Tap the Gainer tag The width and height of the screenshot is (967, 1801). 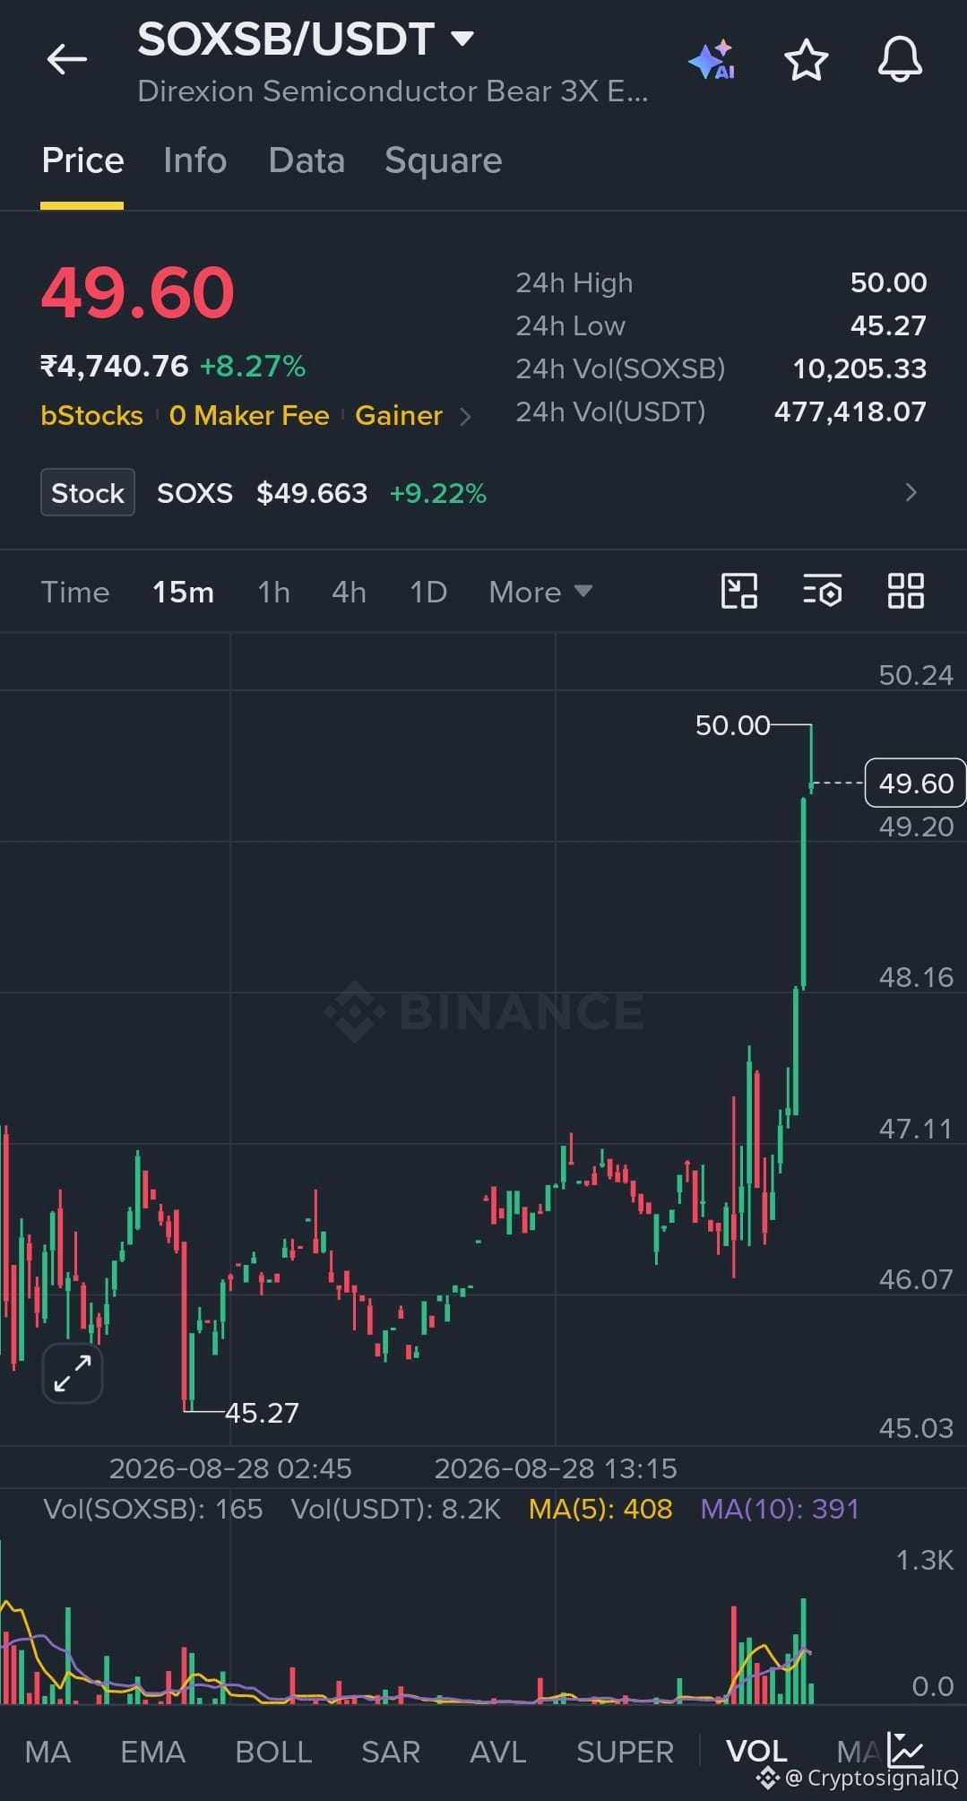pyautogui.click(x=399, y=416)
